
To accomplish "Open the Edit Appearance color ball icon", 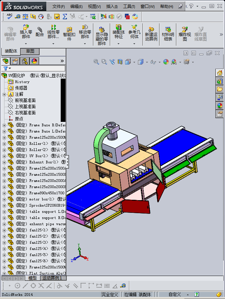I will point(166,62).
